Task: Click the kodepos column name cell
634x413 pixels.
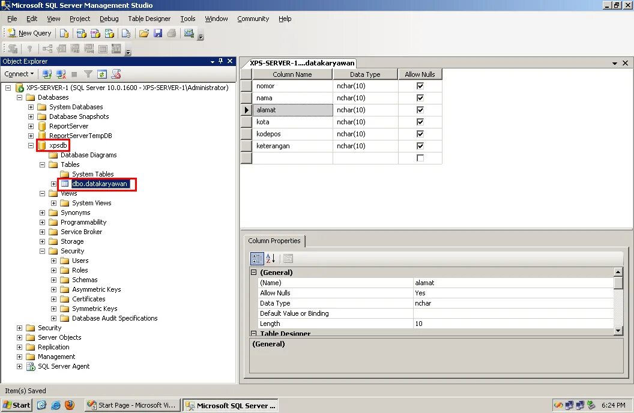Action: click(292, 134)
